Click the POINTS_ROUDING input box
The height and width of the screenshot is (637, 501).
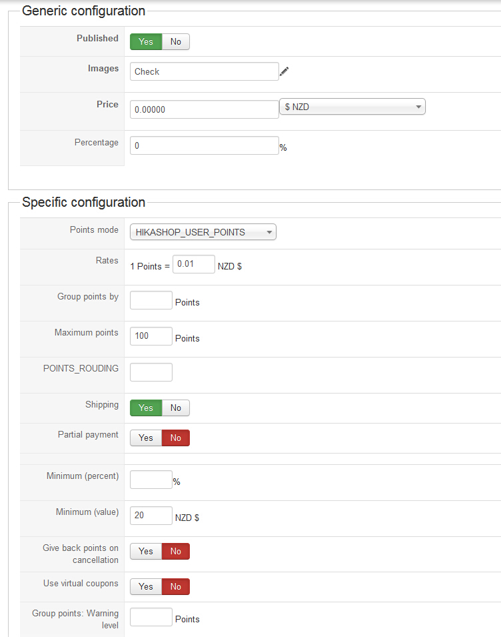151,372
